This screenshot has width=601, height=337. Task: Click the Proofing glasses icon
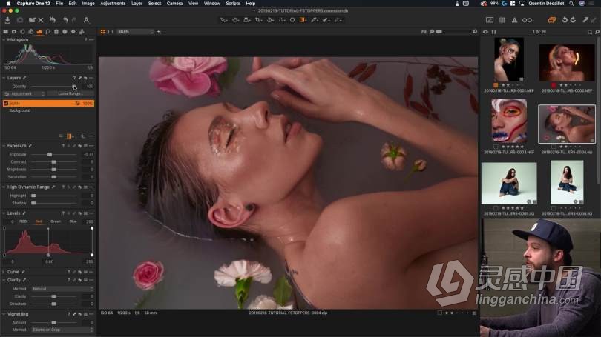coord(527,20)
